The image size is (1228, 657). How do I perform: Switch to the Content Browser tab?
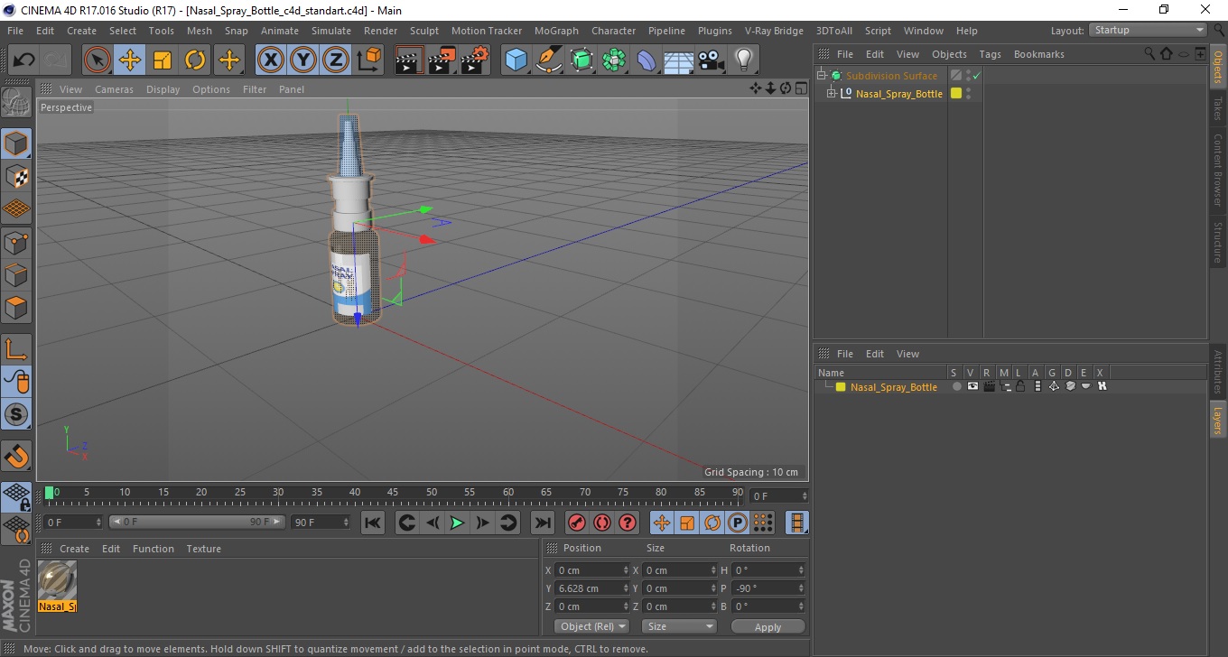[1217, 171]
